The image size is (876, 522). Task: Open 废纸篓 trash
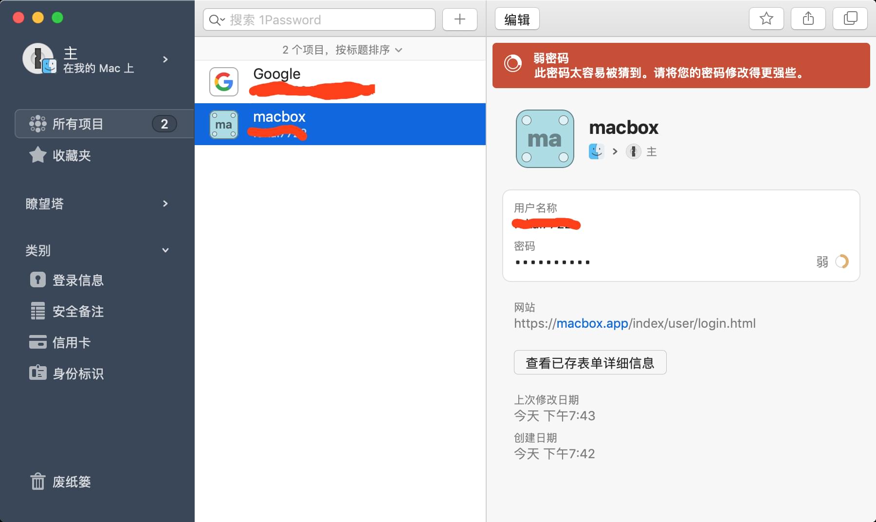click(72, 482)
